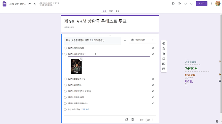Click the import questions icon

[164, 48]
